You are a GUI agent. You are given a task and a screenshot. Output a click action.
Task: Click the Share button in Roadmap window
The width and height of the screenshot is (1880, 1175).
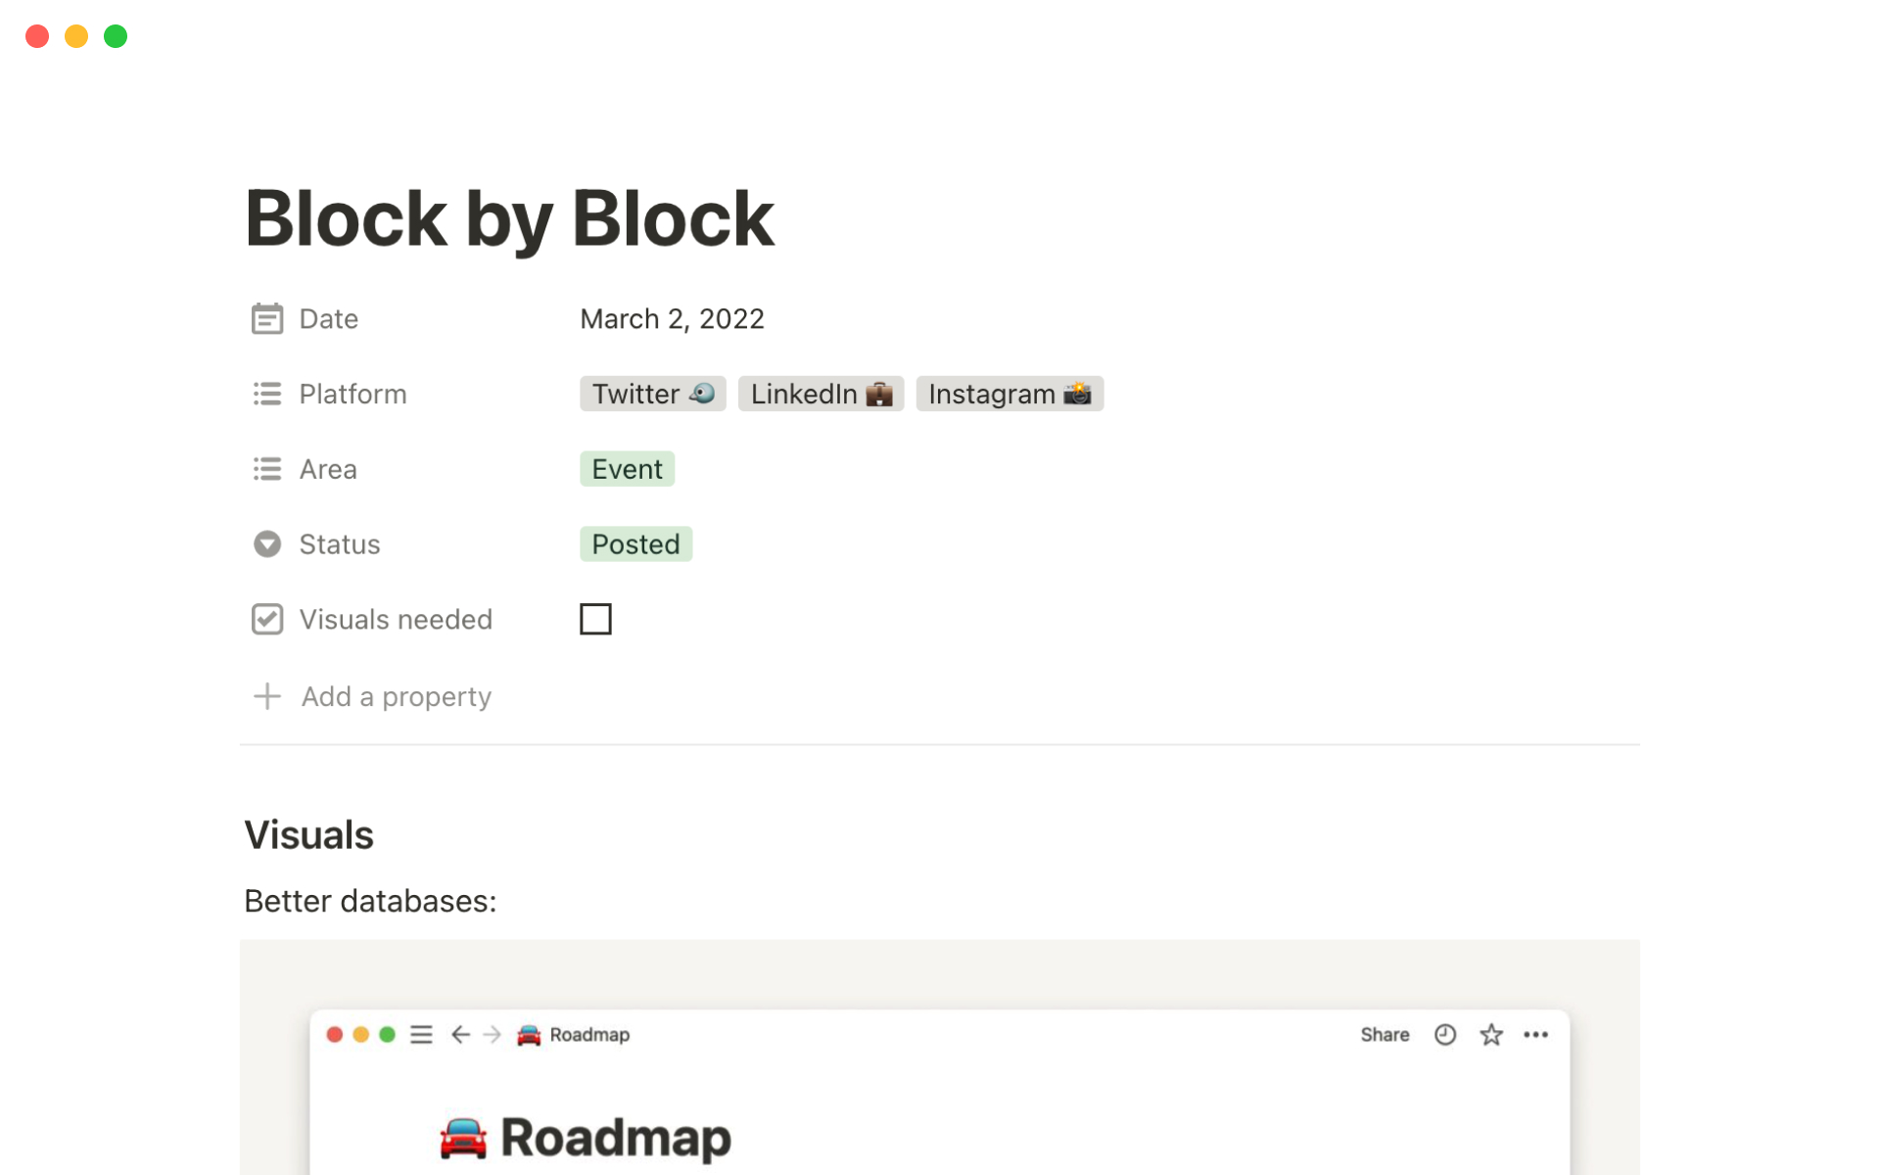(x=1384, y=1035)
